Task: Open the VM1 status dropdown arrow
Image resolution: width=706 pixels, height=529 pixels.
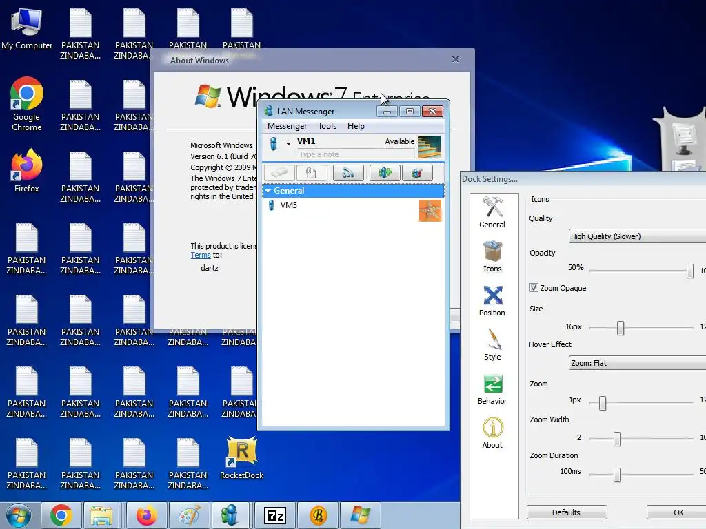Action: [288, 144]
